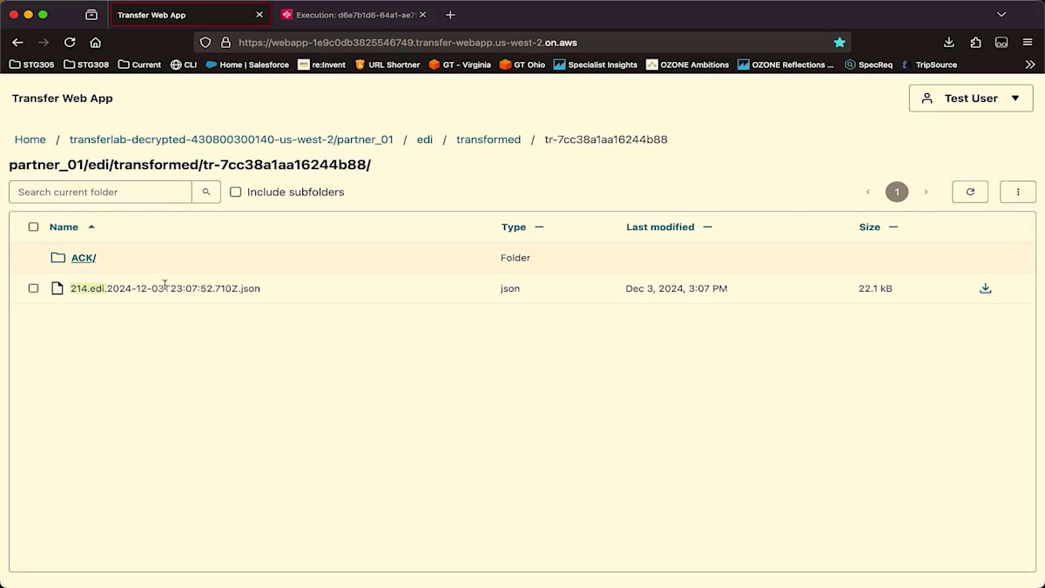
Task: Open the Test User account dropdown
Action: (971, 98)
